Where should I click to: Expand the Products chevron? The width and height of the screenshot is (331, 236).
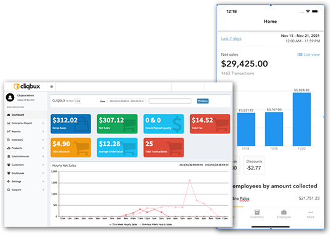tap(43, 148)
